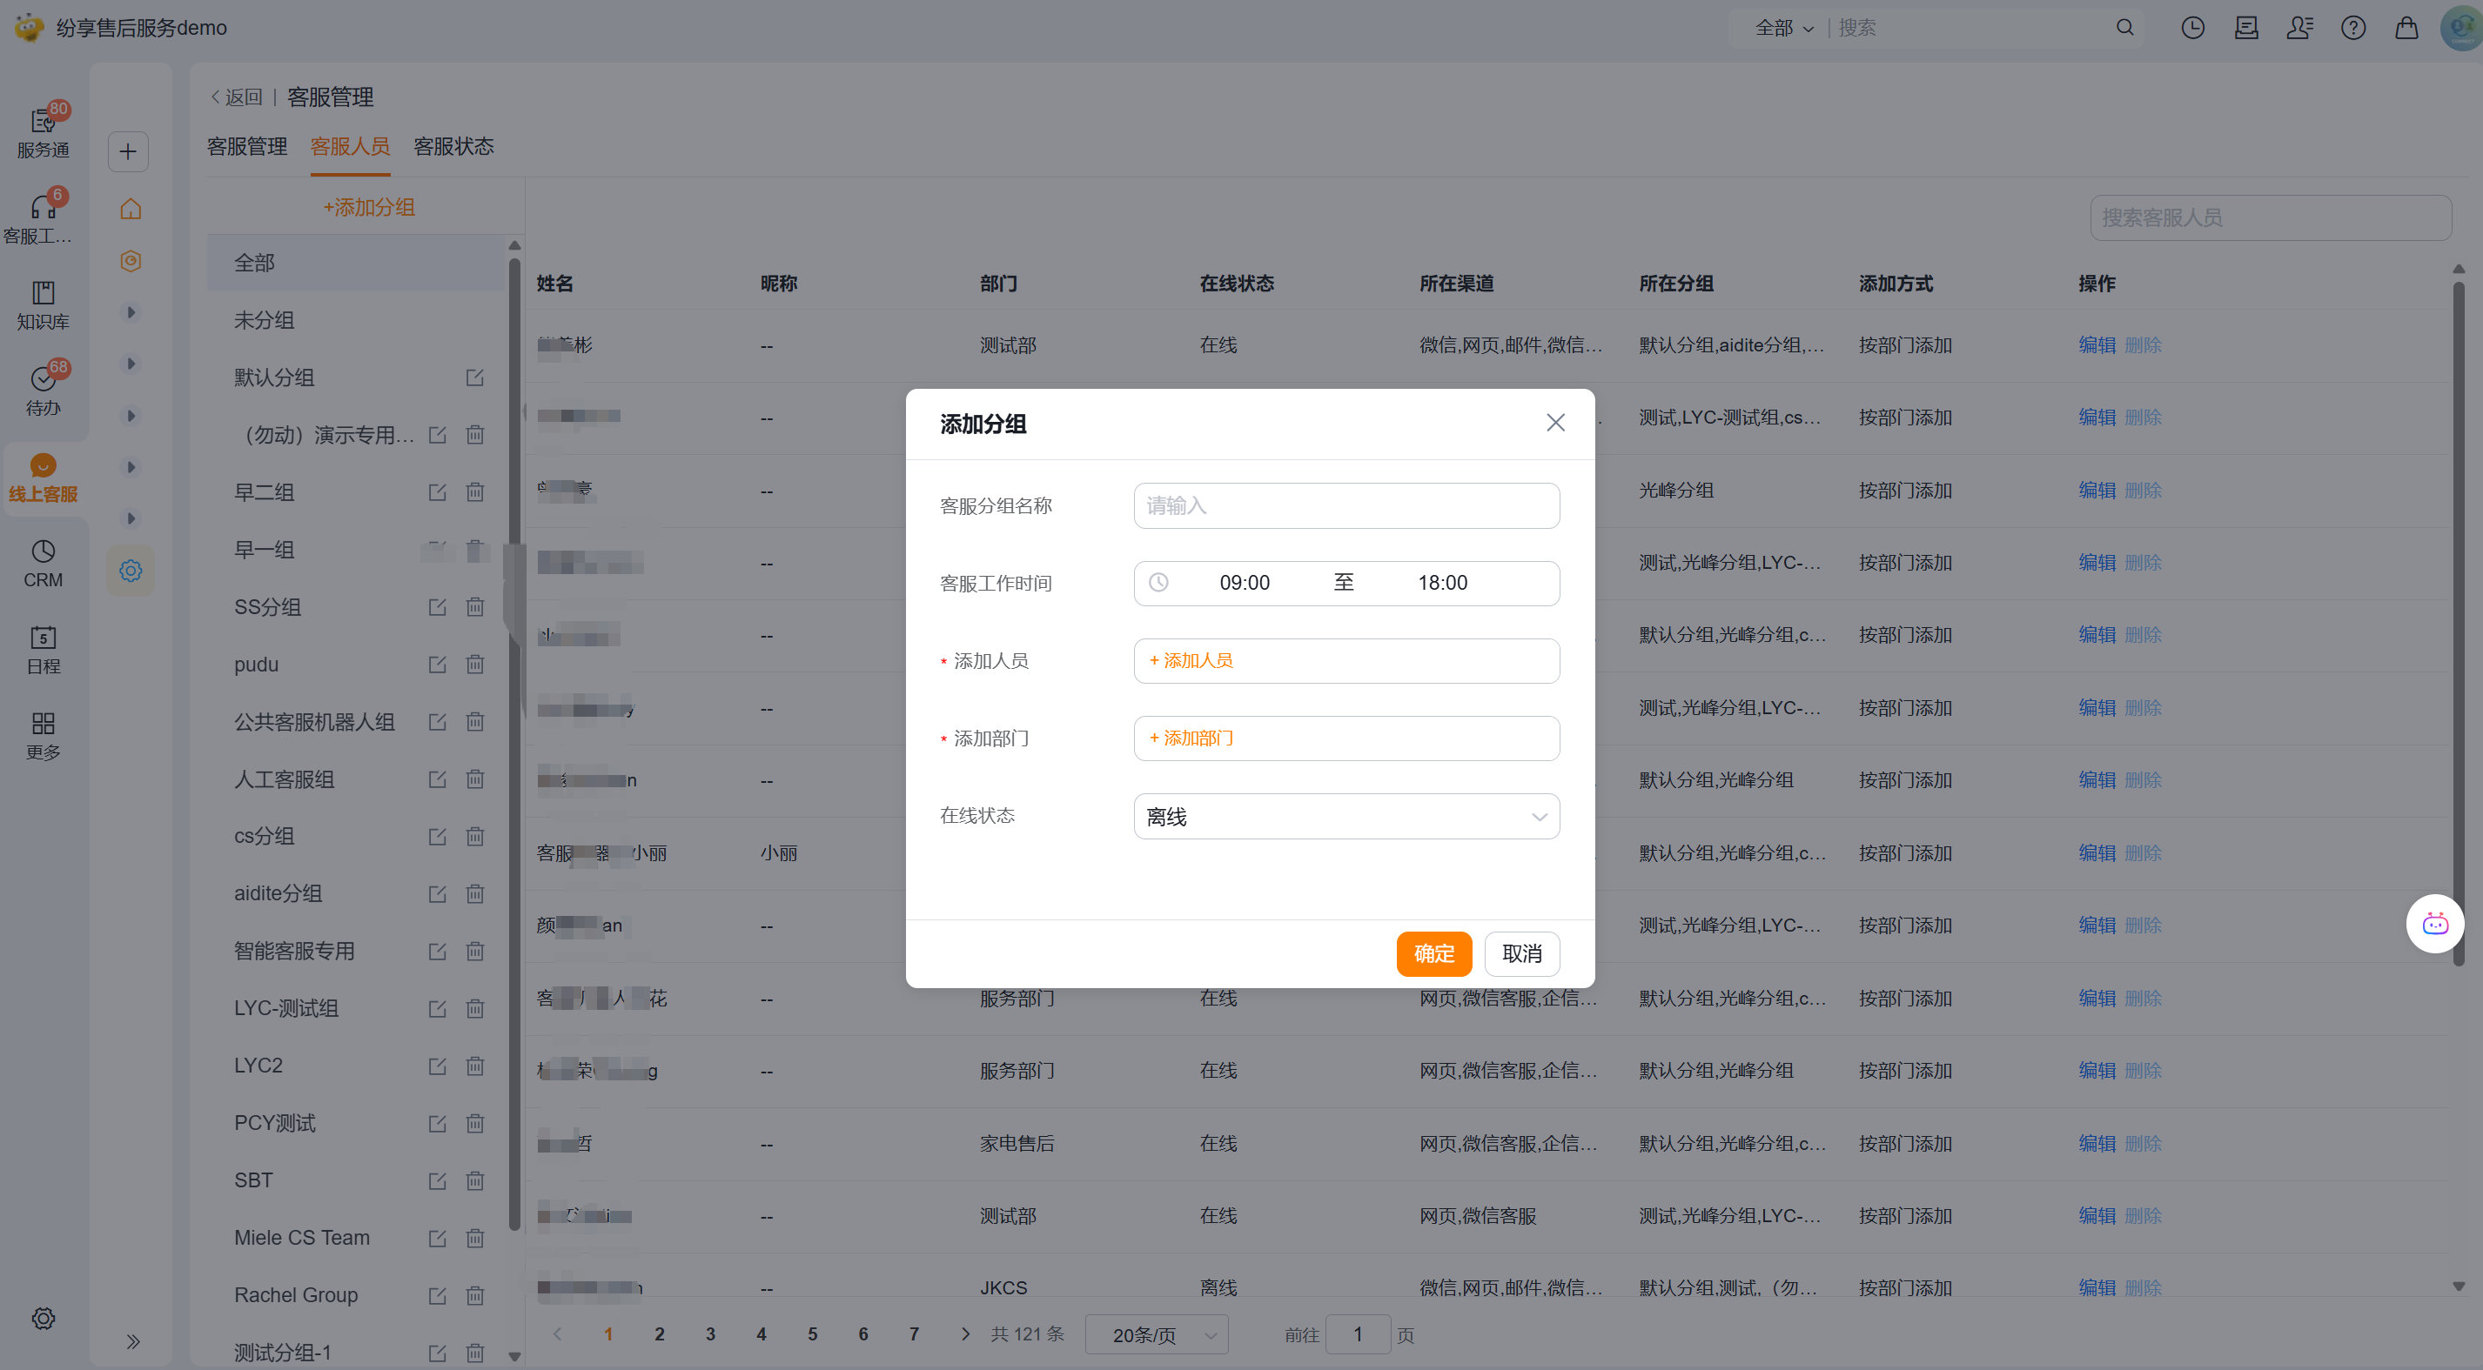Image resolution: width=2483 pixels, height=1370 pixels.
Task: Click the 09:00 start time field
Action: pyautogui.click(x=1244, y=583)
